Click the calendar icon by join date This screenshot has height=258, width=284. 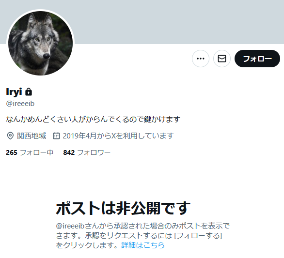[56, 136]
